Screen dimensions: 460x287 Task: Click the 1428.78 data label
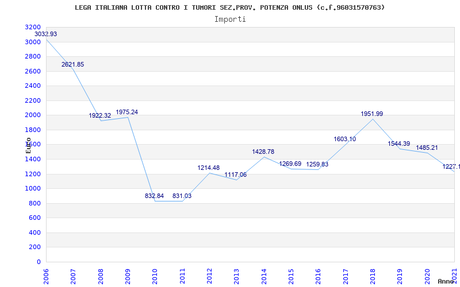click(x=263, y=152)
